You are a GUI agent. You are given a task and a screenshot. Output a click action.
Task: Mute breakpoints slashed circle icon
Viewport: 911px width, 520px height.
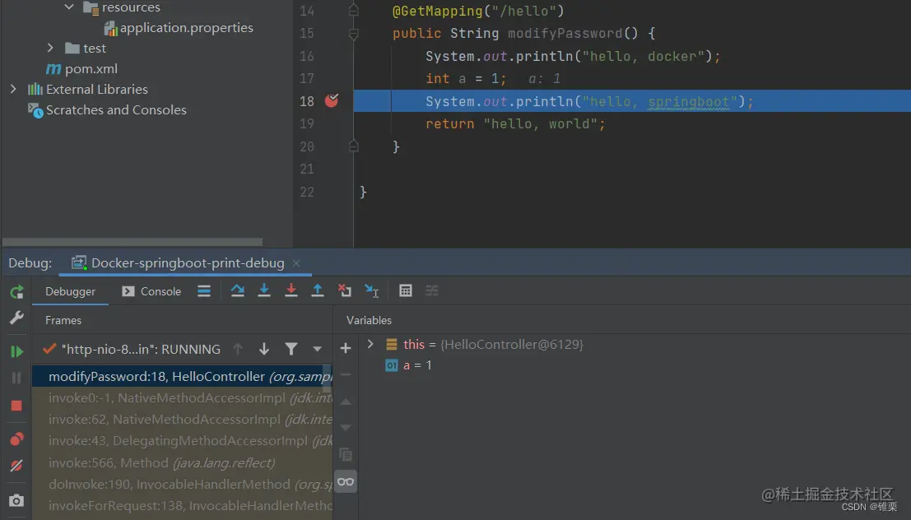[x=16, y=466]
